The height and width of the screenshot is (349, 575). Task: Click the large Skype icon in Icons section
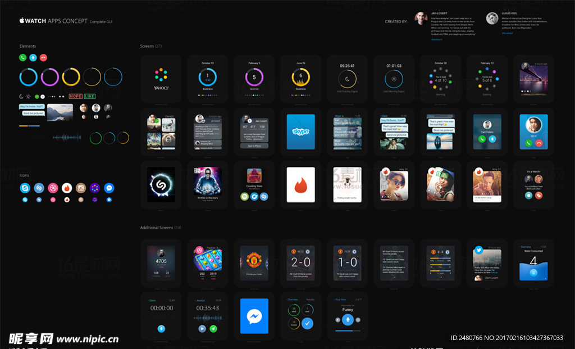pyautogui.click(x=25, y=188)
